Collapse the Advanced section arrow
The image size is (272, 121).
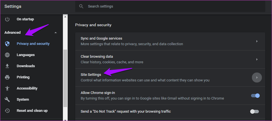(55, 33)
